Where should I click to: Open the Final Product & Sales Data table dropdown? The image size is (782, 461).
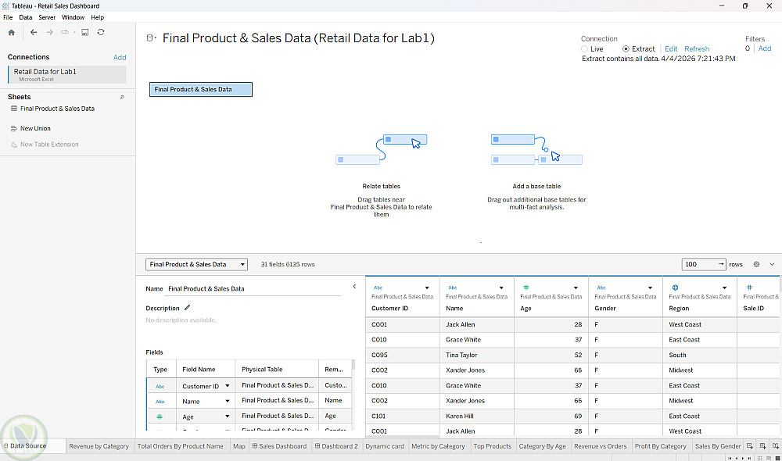point(196,264)
